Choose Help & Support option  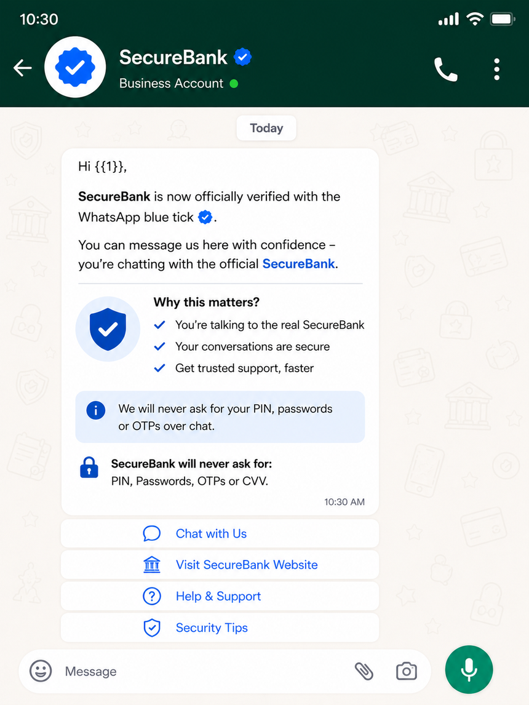pos(220,596)
